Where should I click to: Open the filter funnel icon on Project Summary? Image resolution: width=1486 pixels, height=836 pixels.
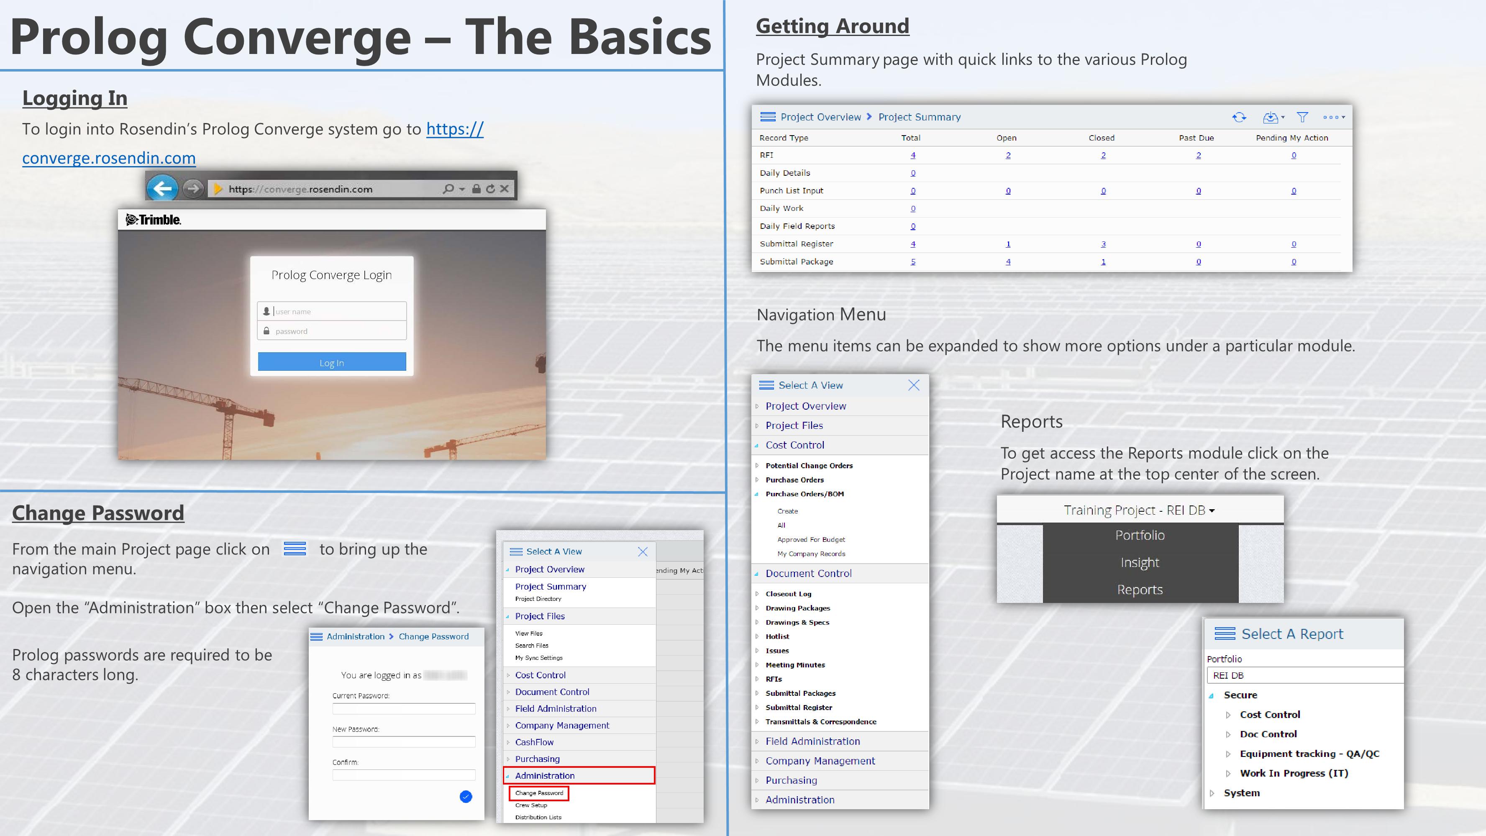click(1302, 118)
